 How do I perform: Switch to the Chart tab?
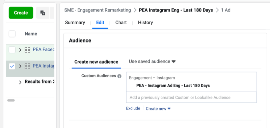121,23
